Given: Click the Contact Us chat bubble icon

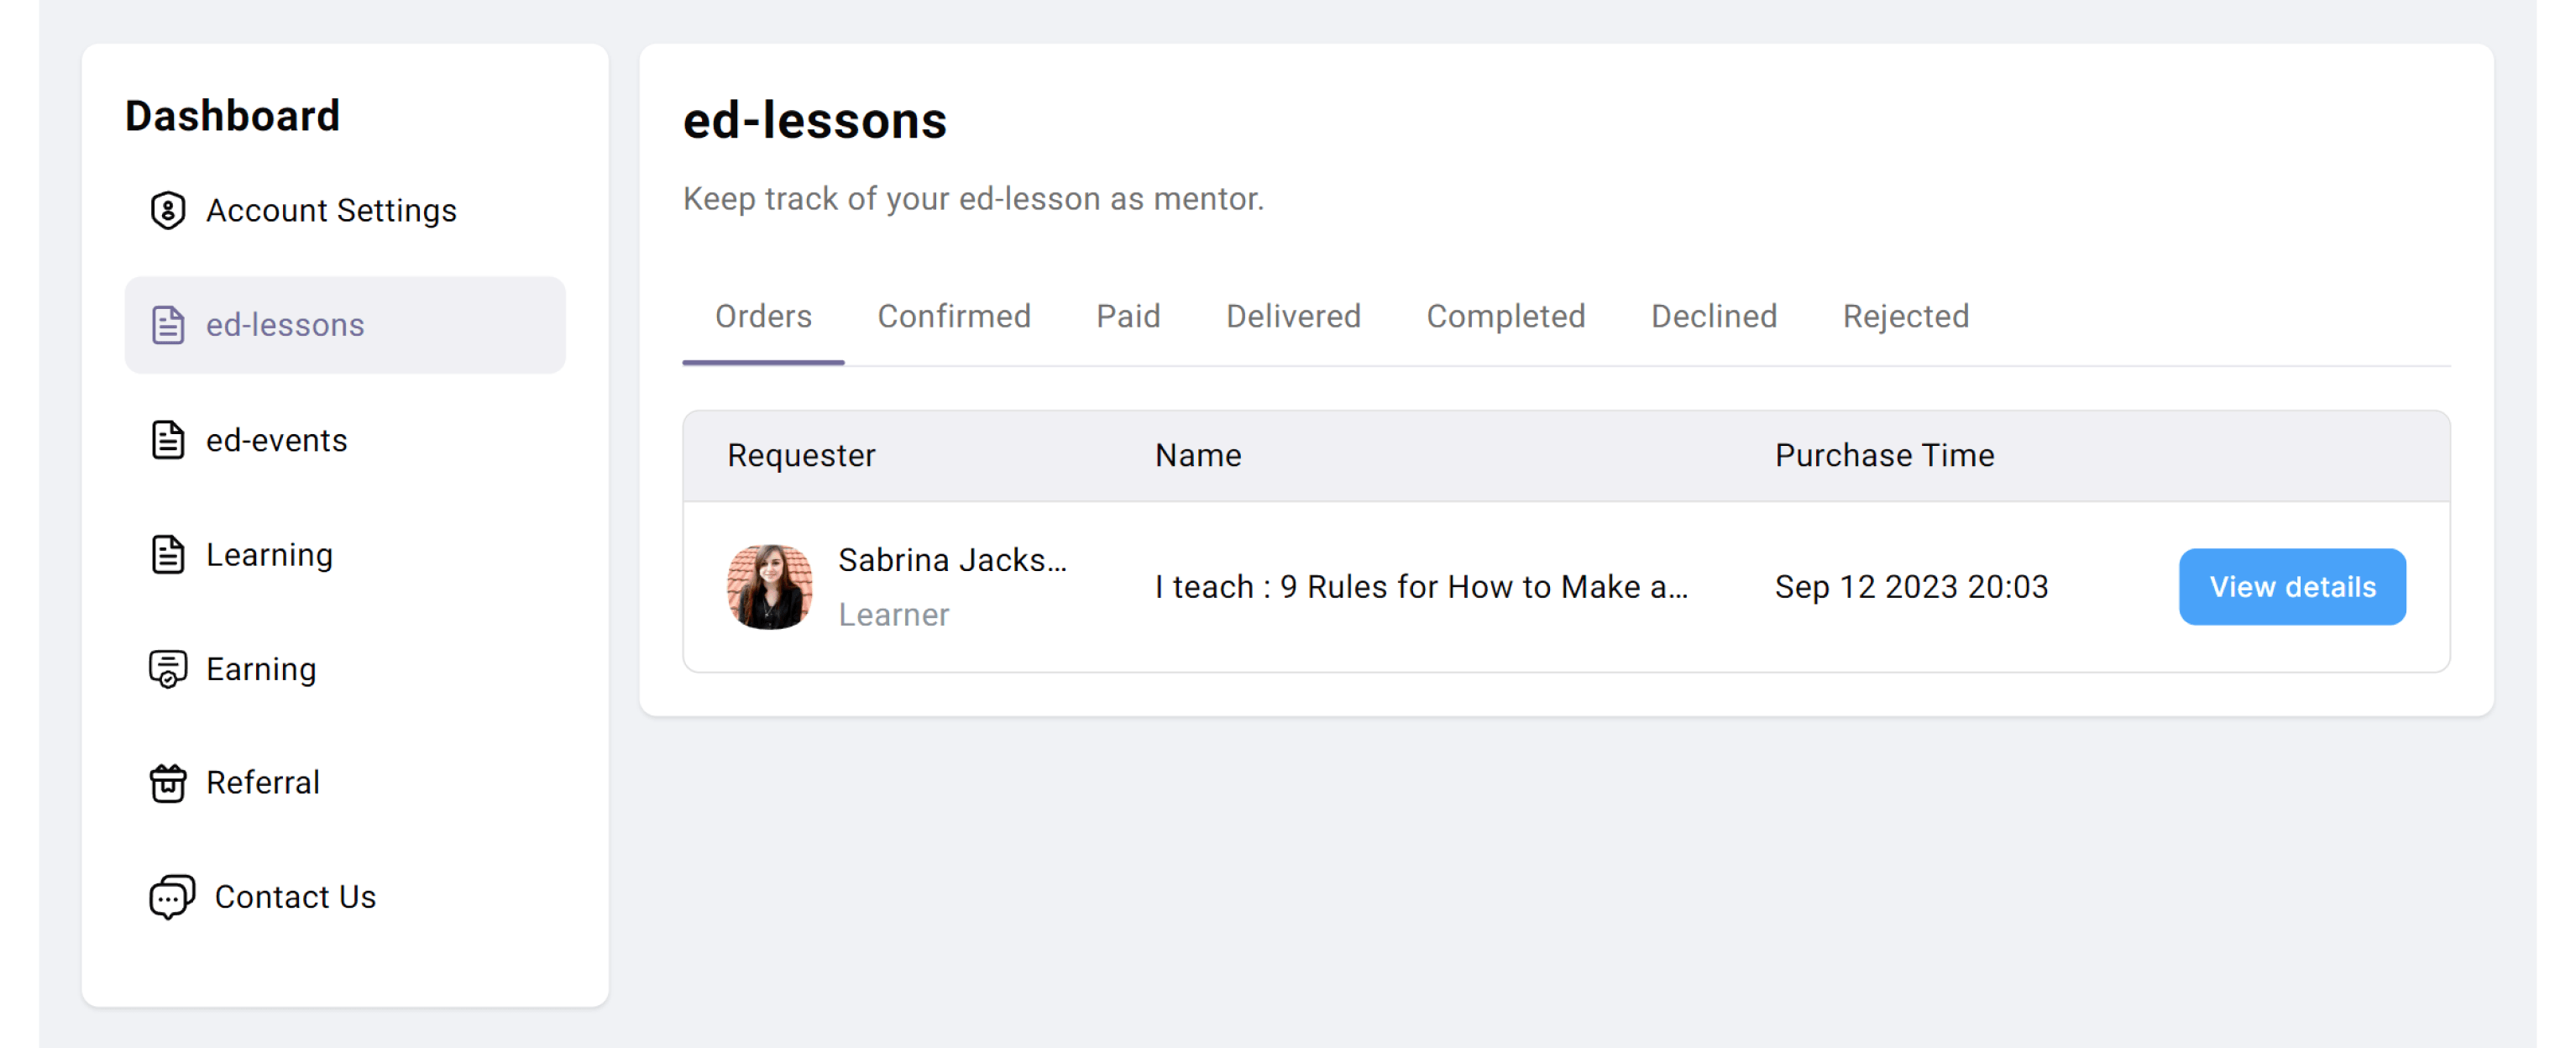Looking at the screenshot, I should click(172, 897).
